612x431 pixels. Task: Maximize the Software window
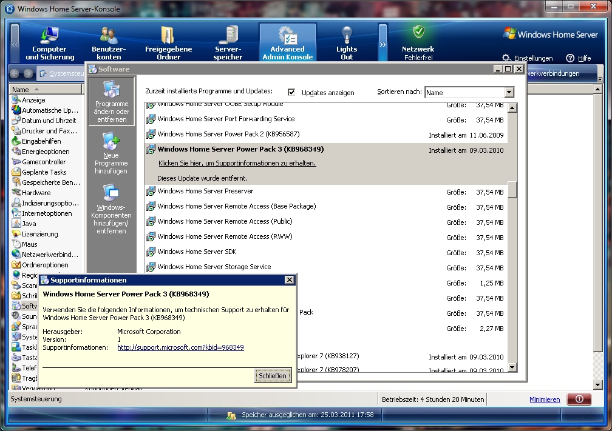tap(508, 69)
